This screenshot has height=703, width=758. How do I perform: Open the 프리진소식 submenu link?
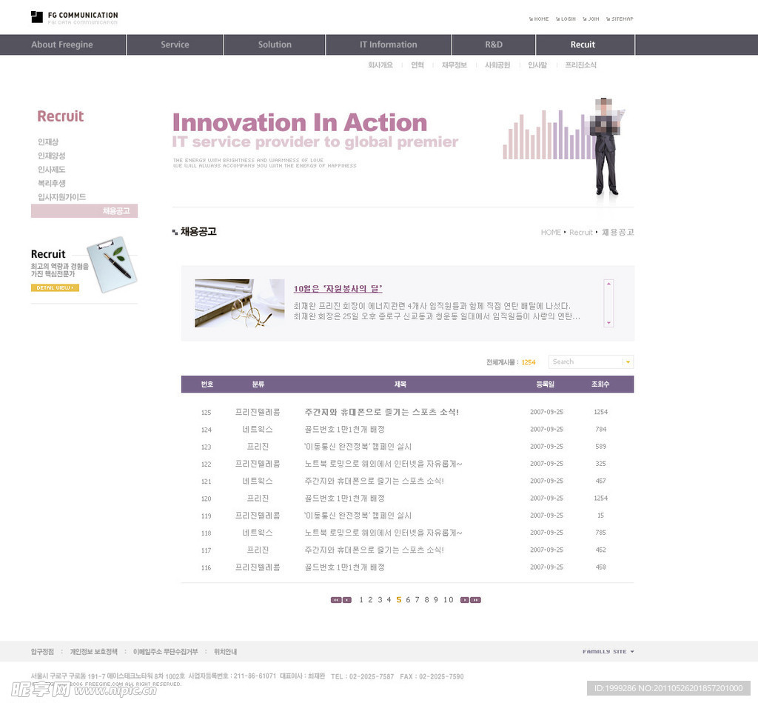pos(580,65)
